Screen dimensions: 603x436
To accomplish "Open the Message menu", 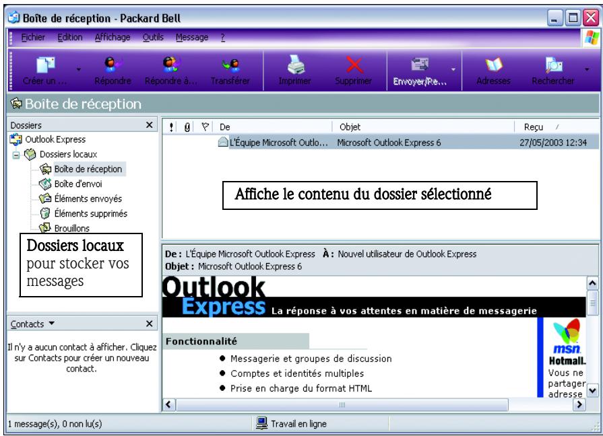I will pos(192,37).
